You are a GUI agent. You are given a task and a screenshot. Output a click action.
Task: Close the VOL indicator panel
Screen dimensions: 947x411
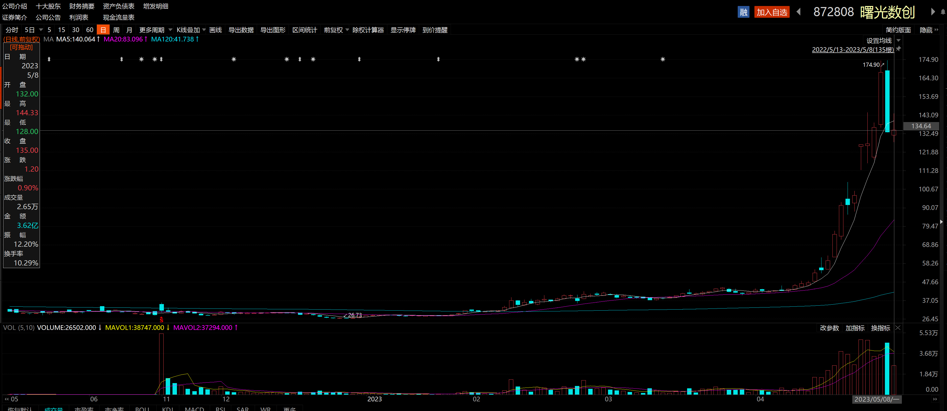898,328
